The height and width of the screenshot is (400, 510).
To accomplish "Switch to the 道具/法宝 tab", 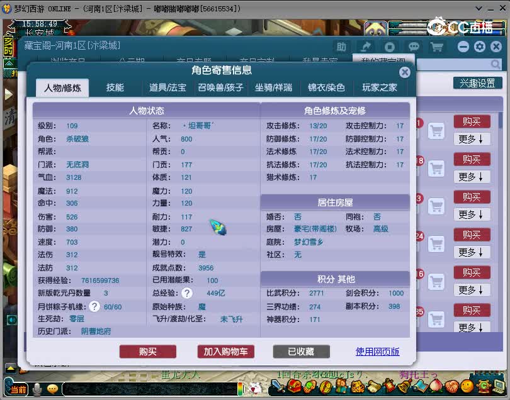I will click(167, 87).
